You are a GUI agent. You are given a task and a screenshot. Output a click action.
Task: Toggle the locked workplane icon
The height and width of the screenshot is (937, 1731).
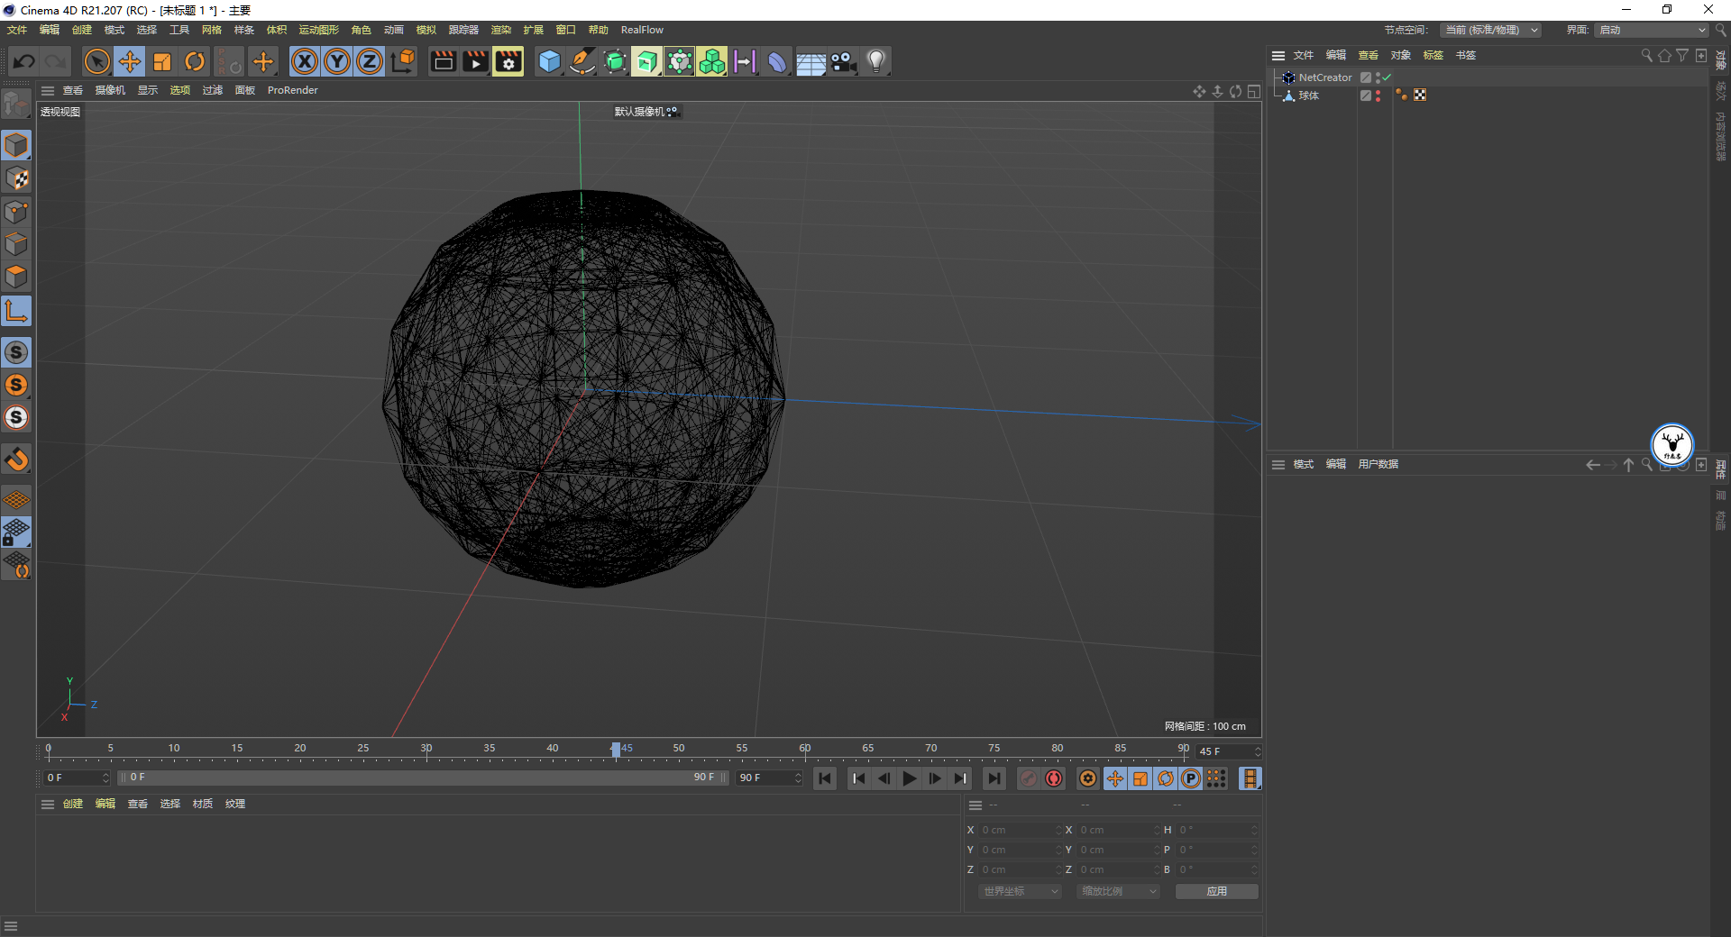click(x=16, y=532)
